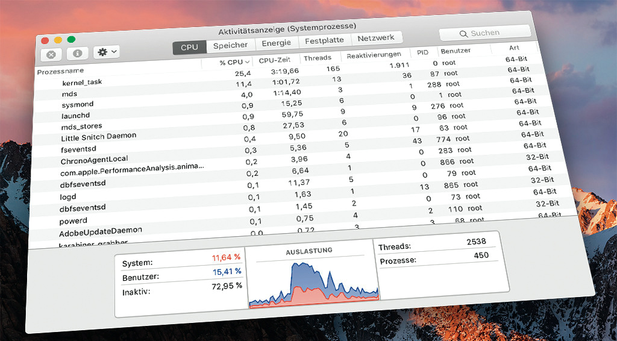
Task: Open the gear action dropdown menu
Action: tap(107, 52)
